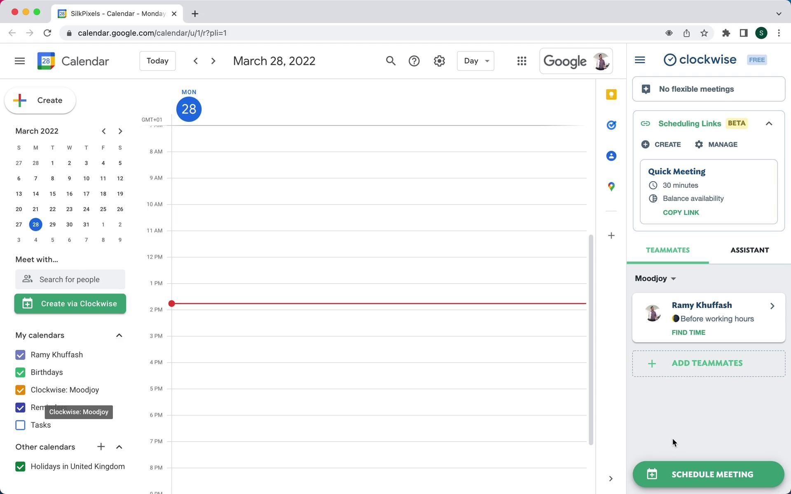The height and width of the screenshot is (494, 791).
Task: Open Clockwise hamburger menu
Action: pos(640,60)
